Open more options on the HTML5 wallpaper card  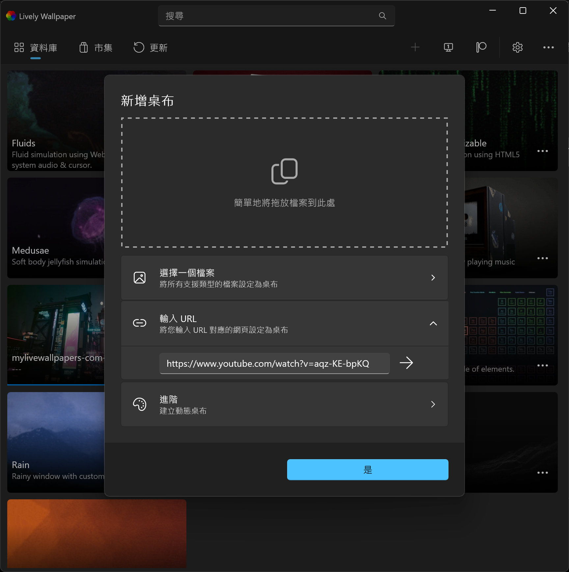[x=542, y=151]
